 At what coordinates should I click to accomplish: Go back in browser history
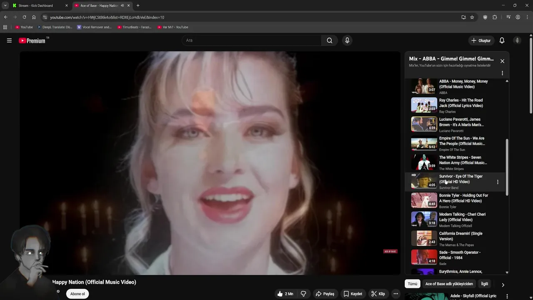pos(5,17)
